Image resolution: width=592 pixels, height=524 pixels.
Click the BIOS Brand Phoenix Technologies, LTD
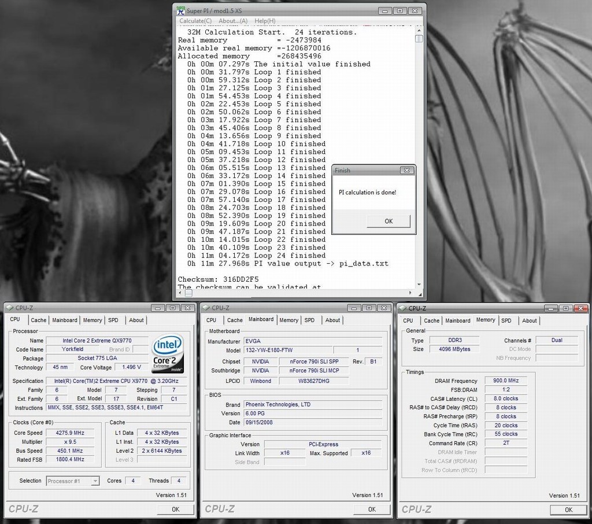tap(313, 404)
